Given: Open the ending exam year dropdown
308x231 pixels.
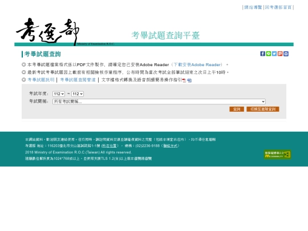Looking at the screenshot, I should click(x=78, y=94).
